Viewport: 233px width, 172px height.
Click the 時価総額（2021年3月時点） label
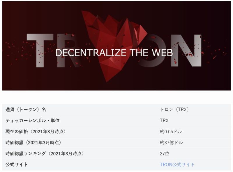pyautogui.click(x=33, y=143)
